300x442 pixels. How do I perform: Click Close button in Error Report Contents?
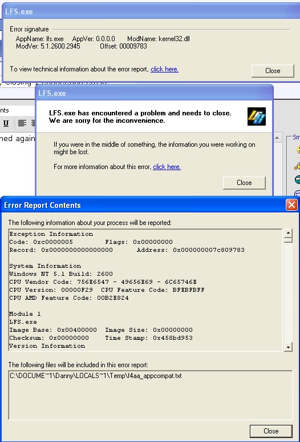pos(271,431)
